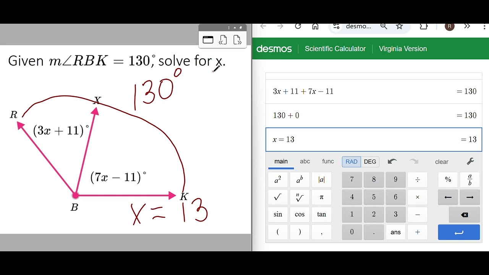Click the sin function key
489x275 pixels.
(278, 214)
